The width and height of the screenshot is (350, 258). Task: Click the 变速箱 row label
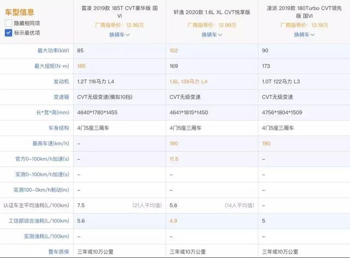(x=61, y=97)
